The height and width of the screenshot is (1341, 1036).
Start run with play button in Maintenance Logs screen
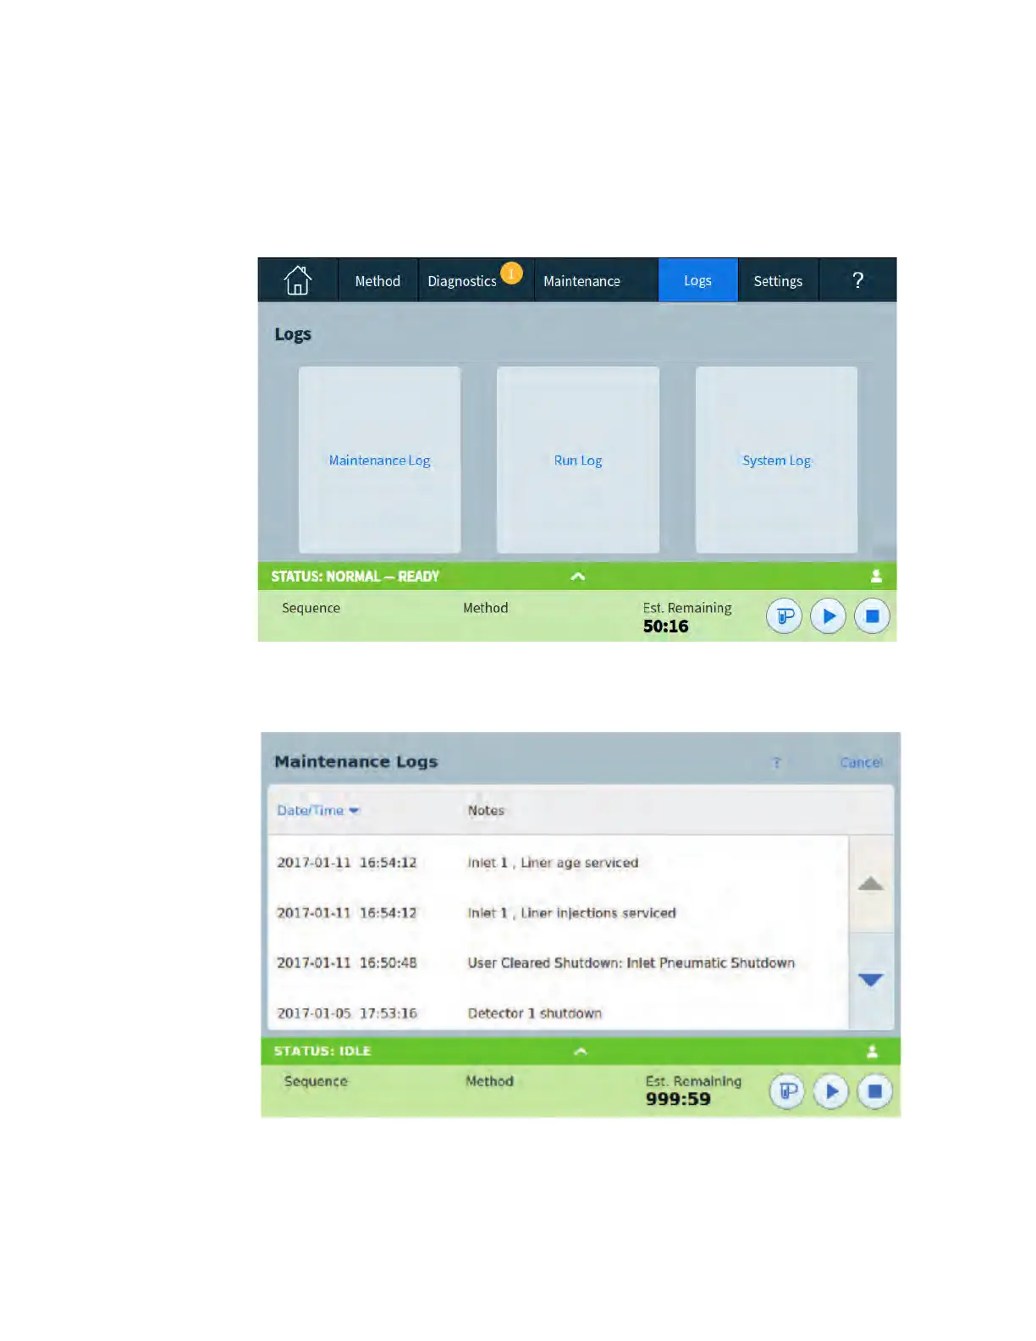click(x=831, y=1091)
